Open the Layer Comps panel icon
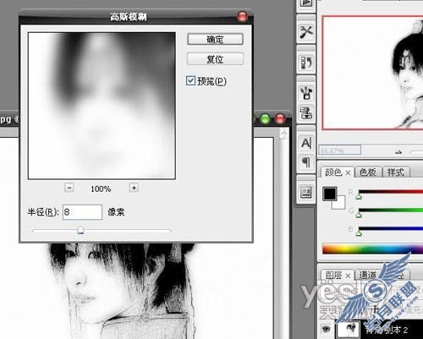Viewport: 423px width, 339px height. pyautogui.click(x=306, y=193)
